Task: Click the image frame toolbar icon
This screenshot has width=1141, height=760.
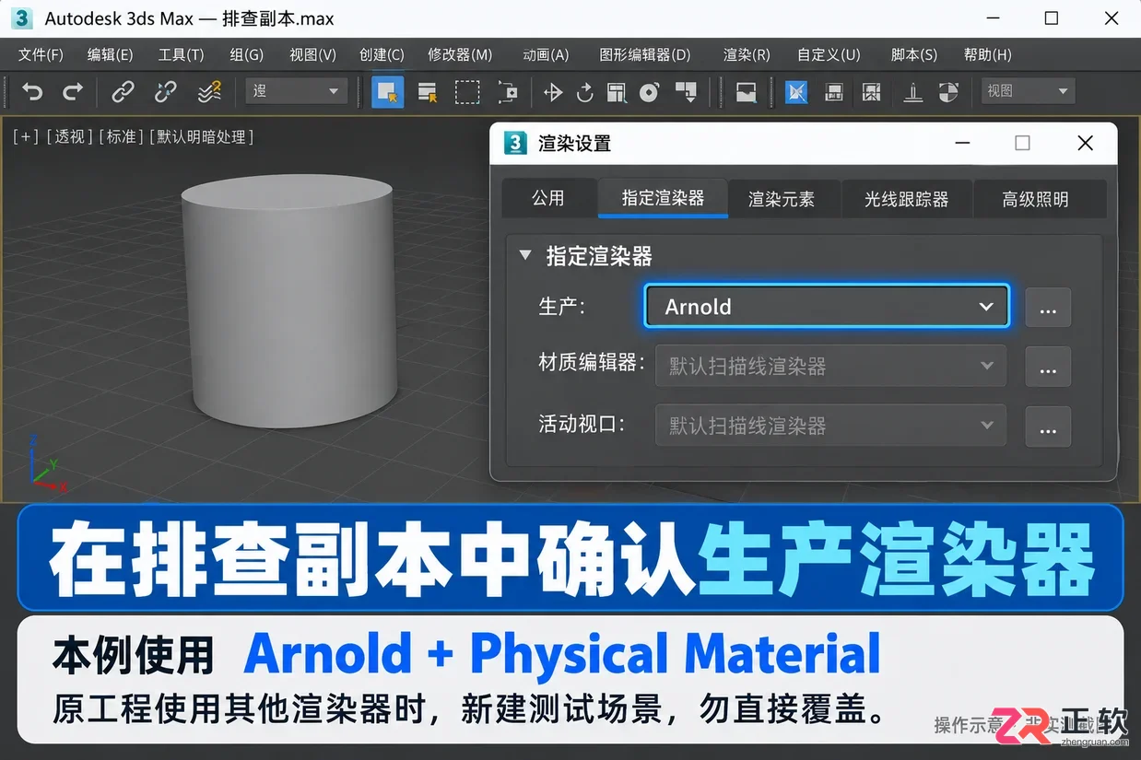Action: pos(746,91)
